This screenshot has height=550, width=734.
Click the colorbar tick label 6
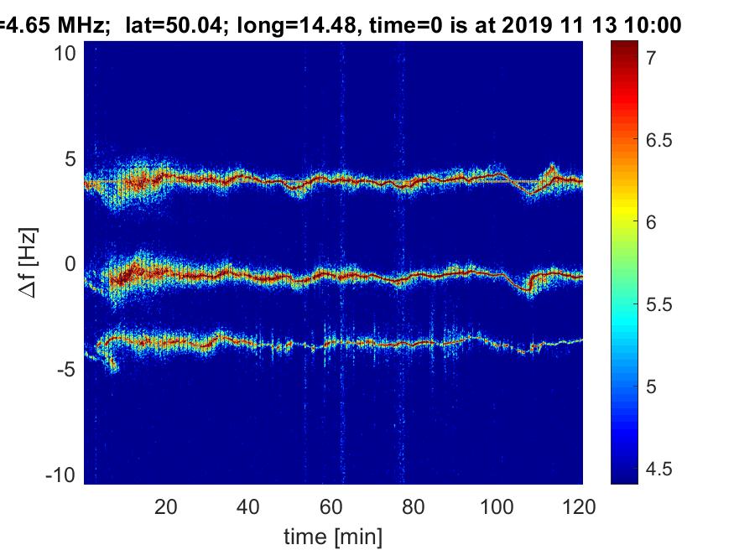pos(651,222)
